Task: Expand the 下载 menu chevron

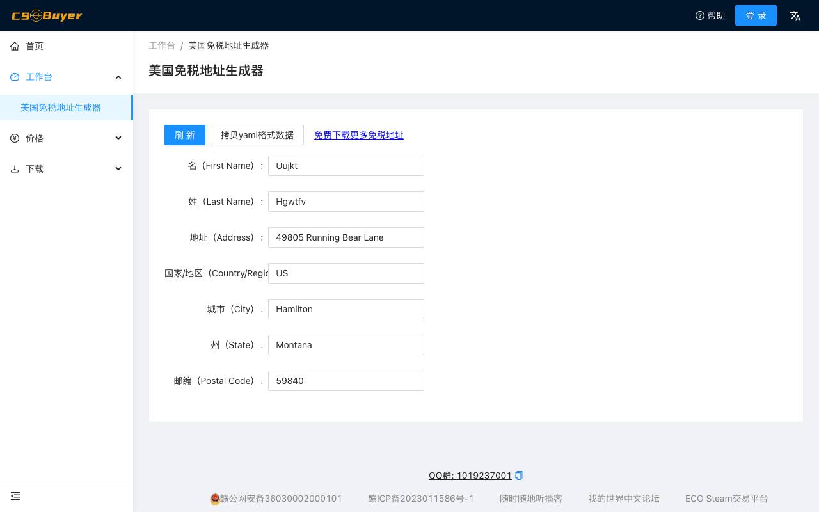Action: click(x=118, y=169)
